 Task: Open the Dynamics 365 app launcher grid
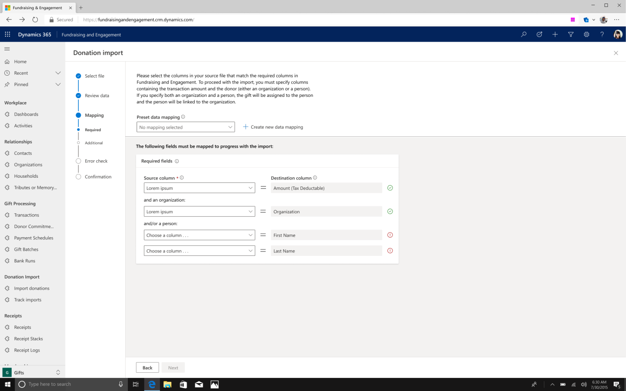click(x=7, y=34)
